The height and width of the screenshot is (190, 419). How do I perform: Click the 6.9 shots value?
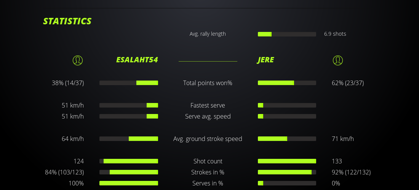(x=335, y=34)
